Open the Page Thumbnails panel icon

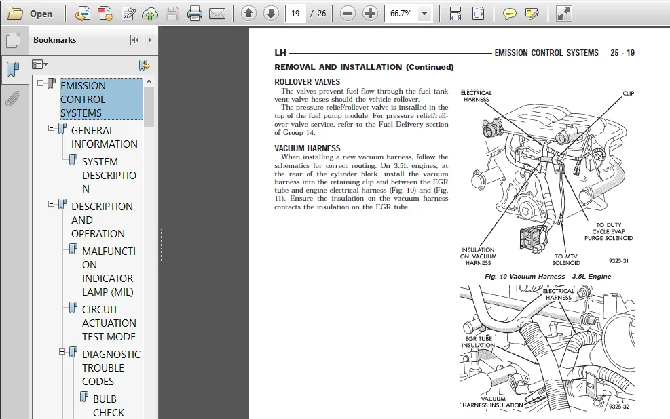tap(14, 40)
